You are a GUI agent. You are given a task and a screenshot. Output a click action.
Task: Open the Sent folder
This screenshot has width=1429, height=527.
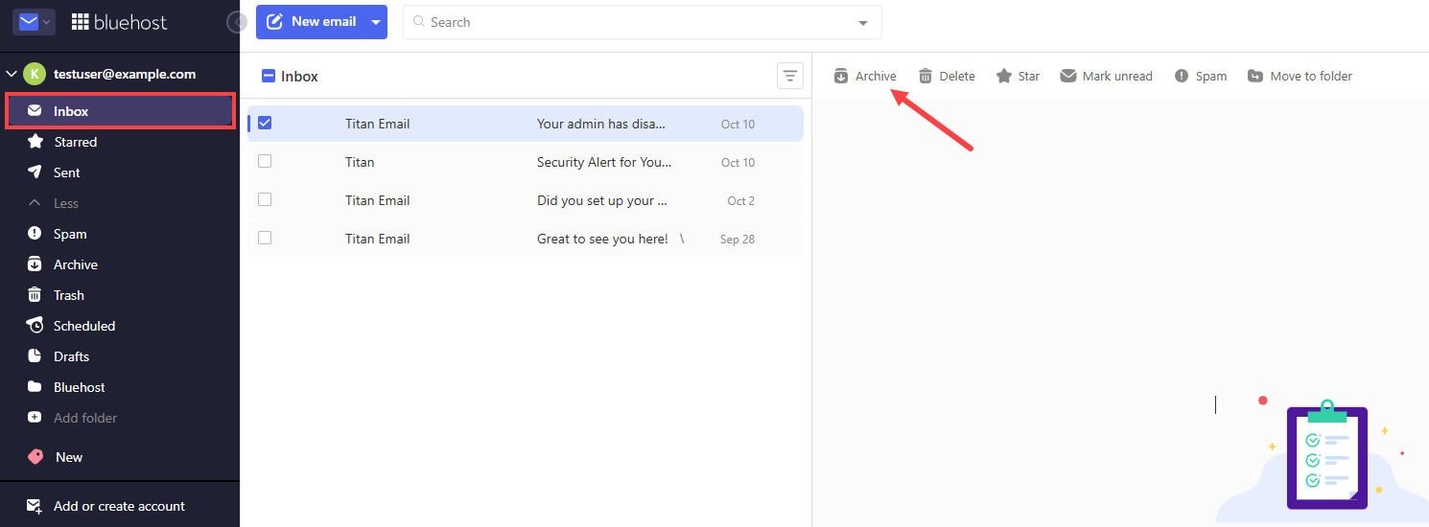(66, 172)
